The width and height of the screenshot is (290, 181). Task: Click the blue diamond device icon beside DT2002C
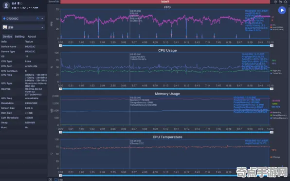coord(4,19)
